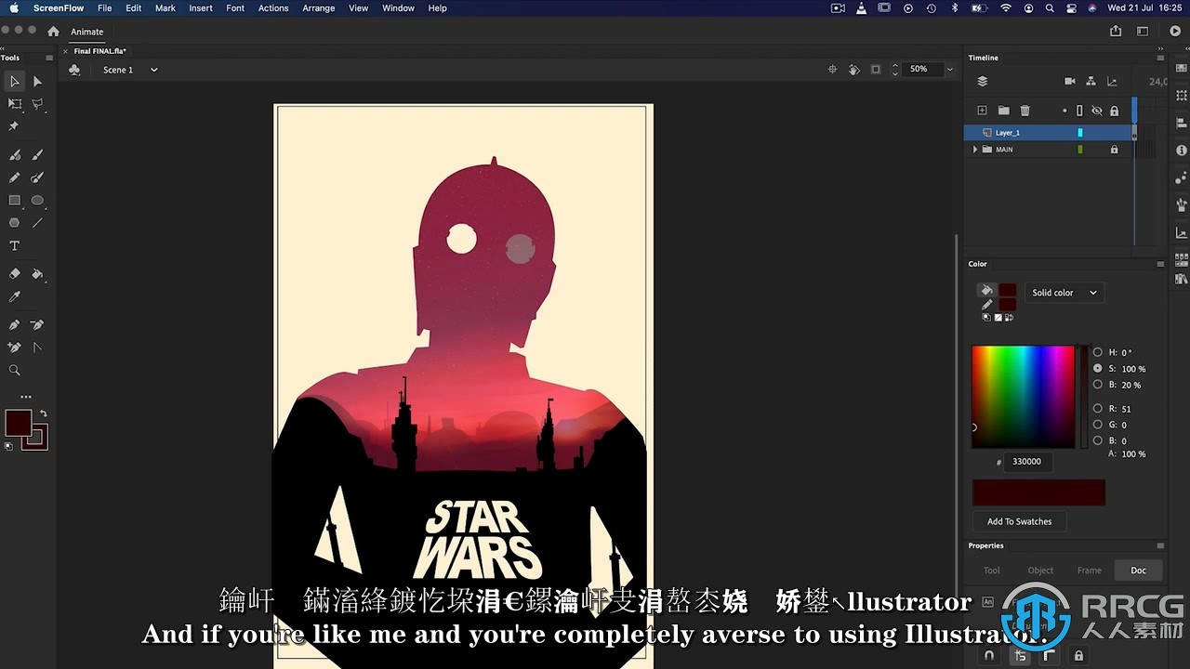The height and width of the screenshot is (669, 1190).
Task: Toggle MAIN folder green outline box
Action: pyautogui.click(x=1080, y=150)
